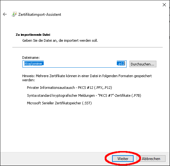The height and width of the screenshot is (166, 170).
Task: Click the certificate import wizard icon
Action: [x=14, y=14]
